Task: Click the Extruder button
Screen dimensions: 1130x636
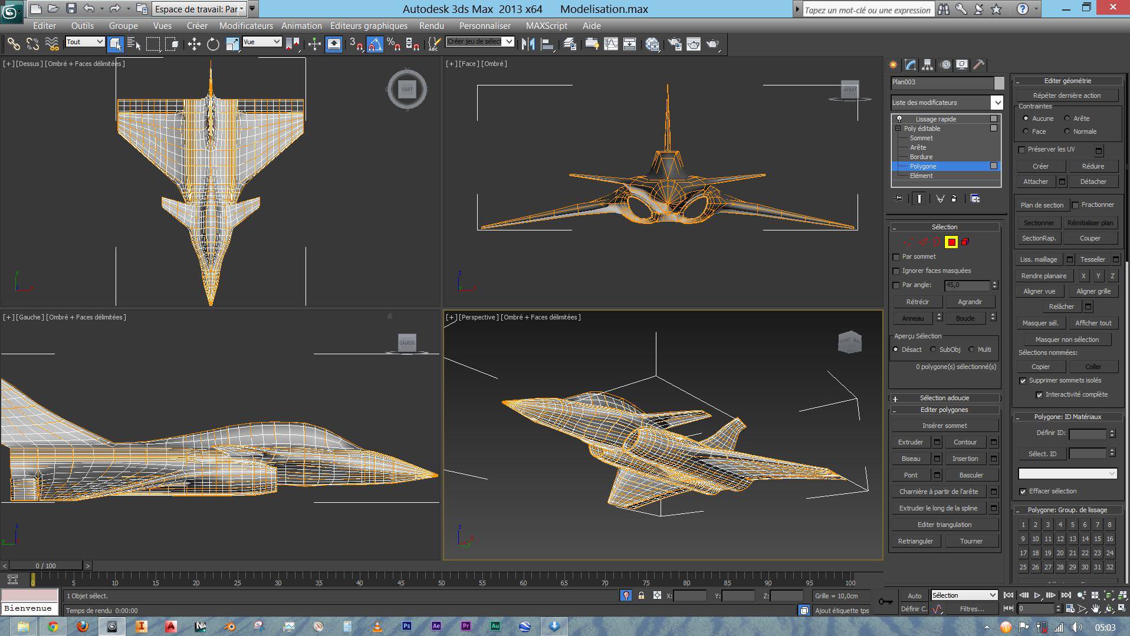Action: pos(910,442)
